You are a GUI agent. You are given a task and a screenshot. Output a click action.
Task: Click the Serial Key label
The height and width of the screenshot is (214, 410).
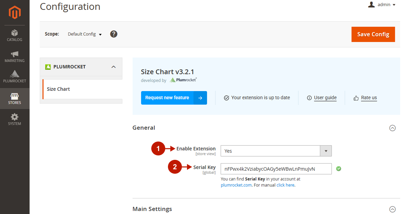[x=204, y=167]
